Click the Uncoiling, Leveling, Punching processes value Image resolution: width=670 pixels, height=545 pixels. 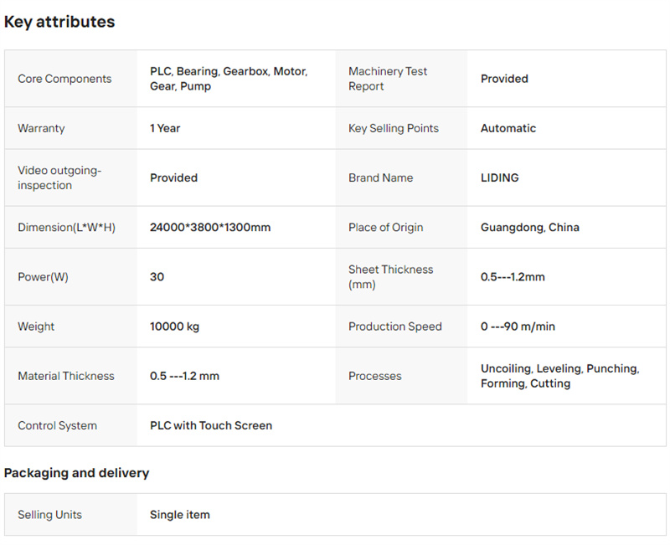559,376
